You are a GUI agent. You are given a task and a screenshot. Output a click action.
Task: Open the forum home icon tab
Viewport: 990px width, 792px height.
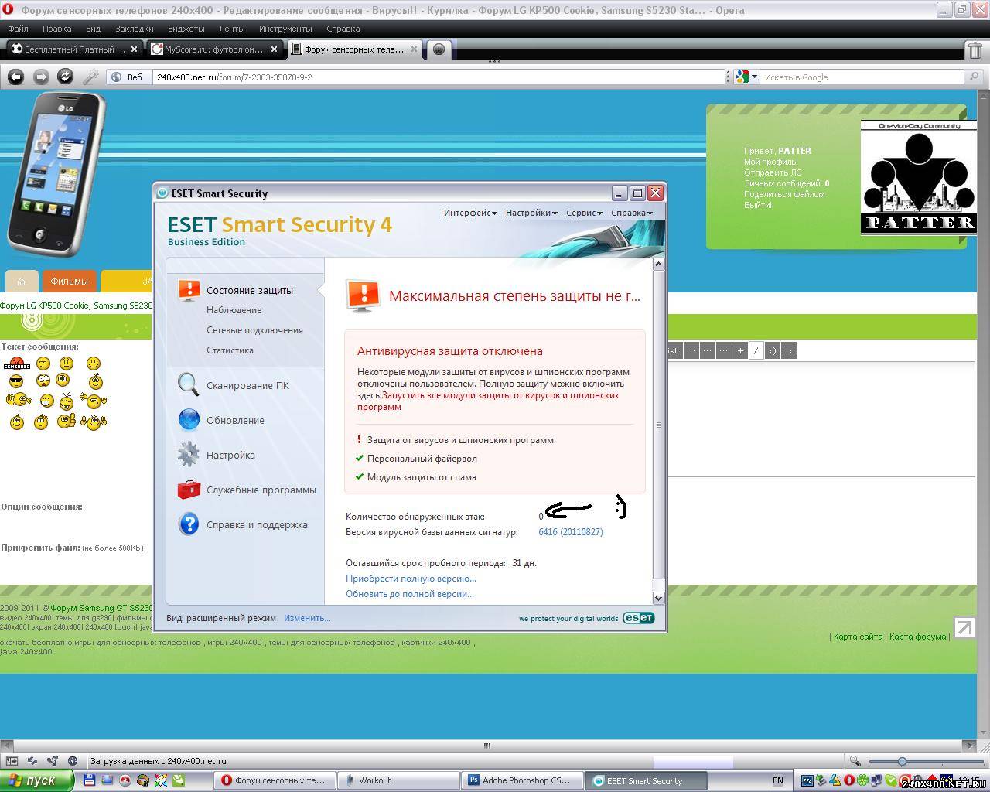pyautogui.click(x=22, y=281)
